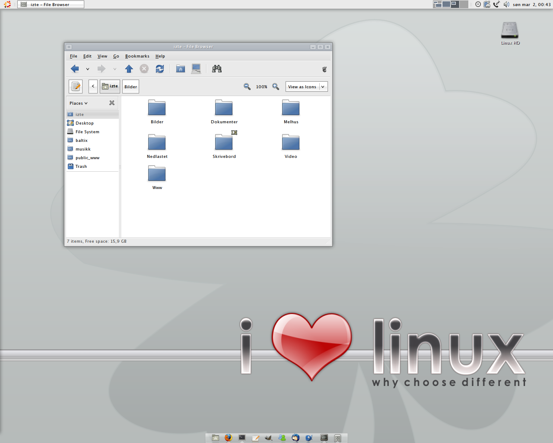Select the Bilder folder icon
Viewport: 553px width, 443px height.
click(x=157, y=108)
